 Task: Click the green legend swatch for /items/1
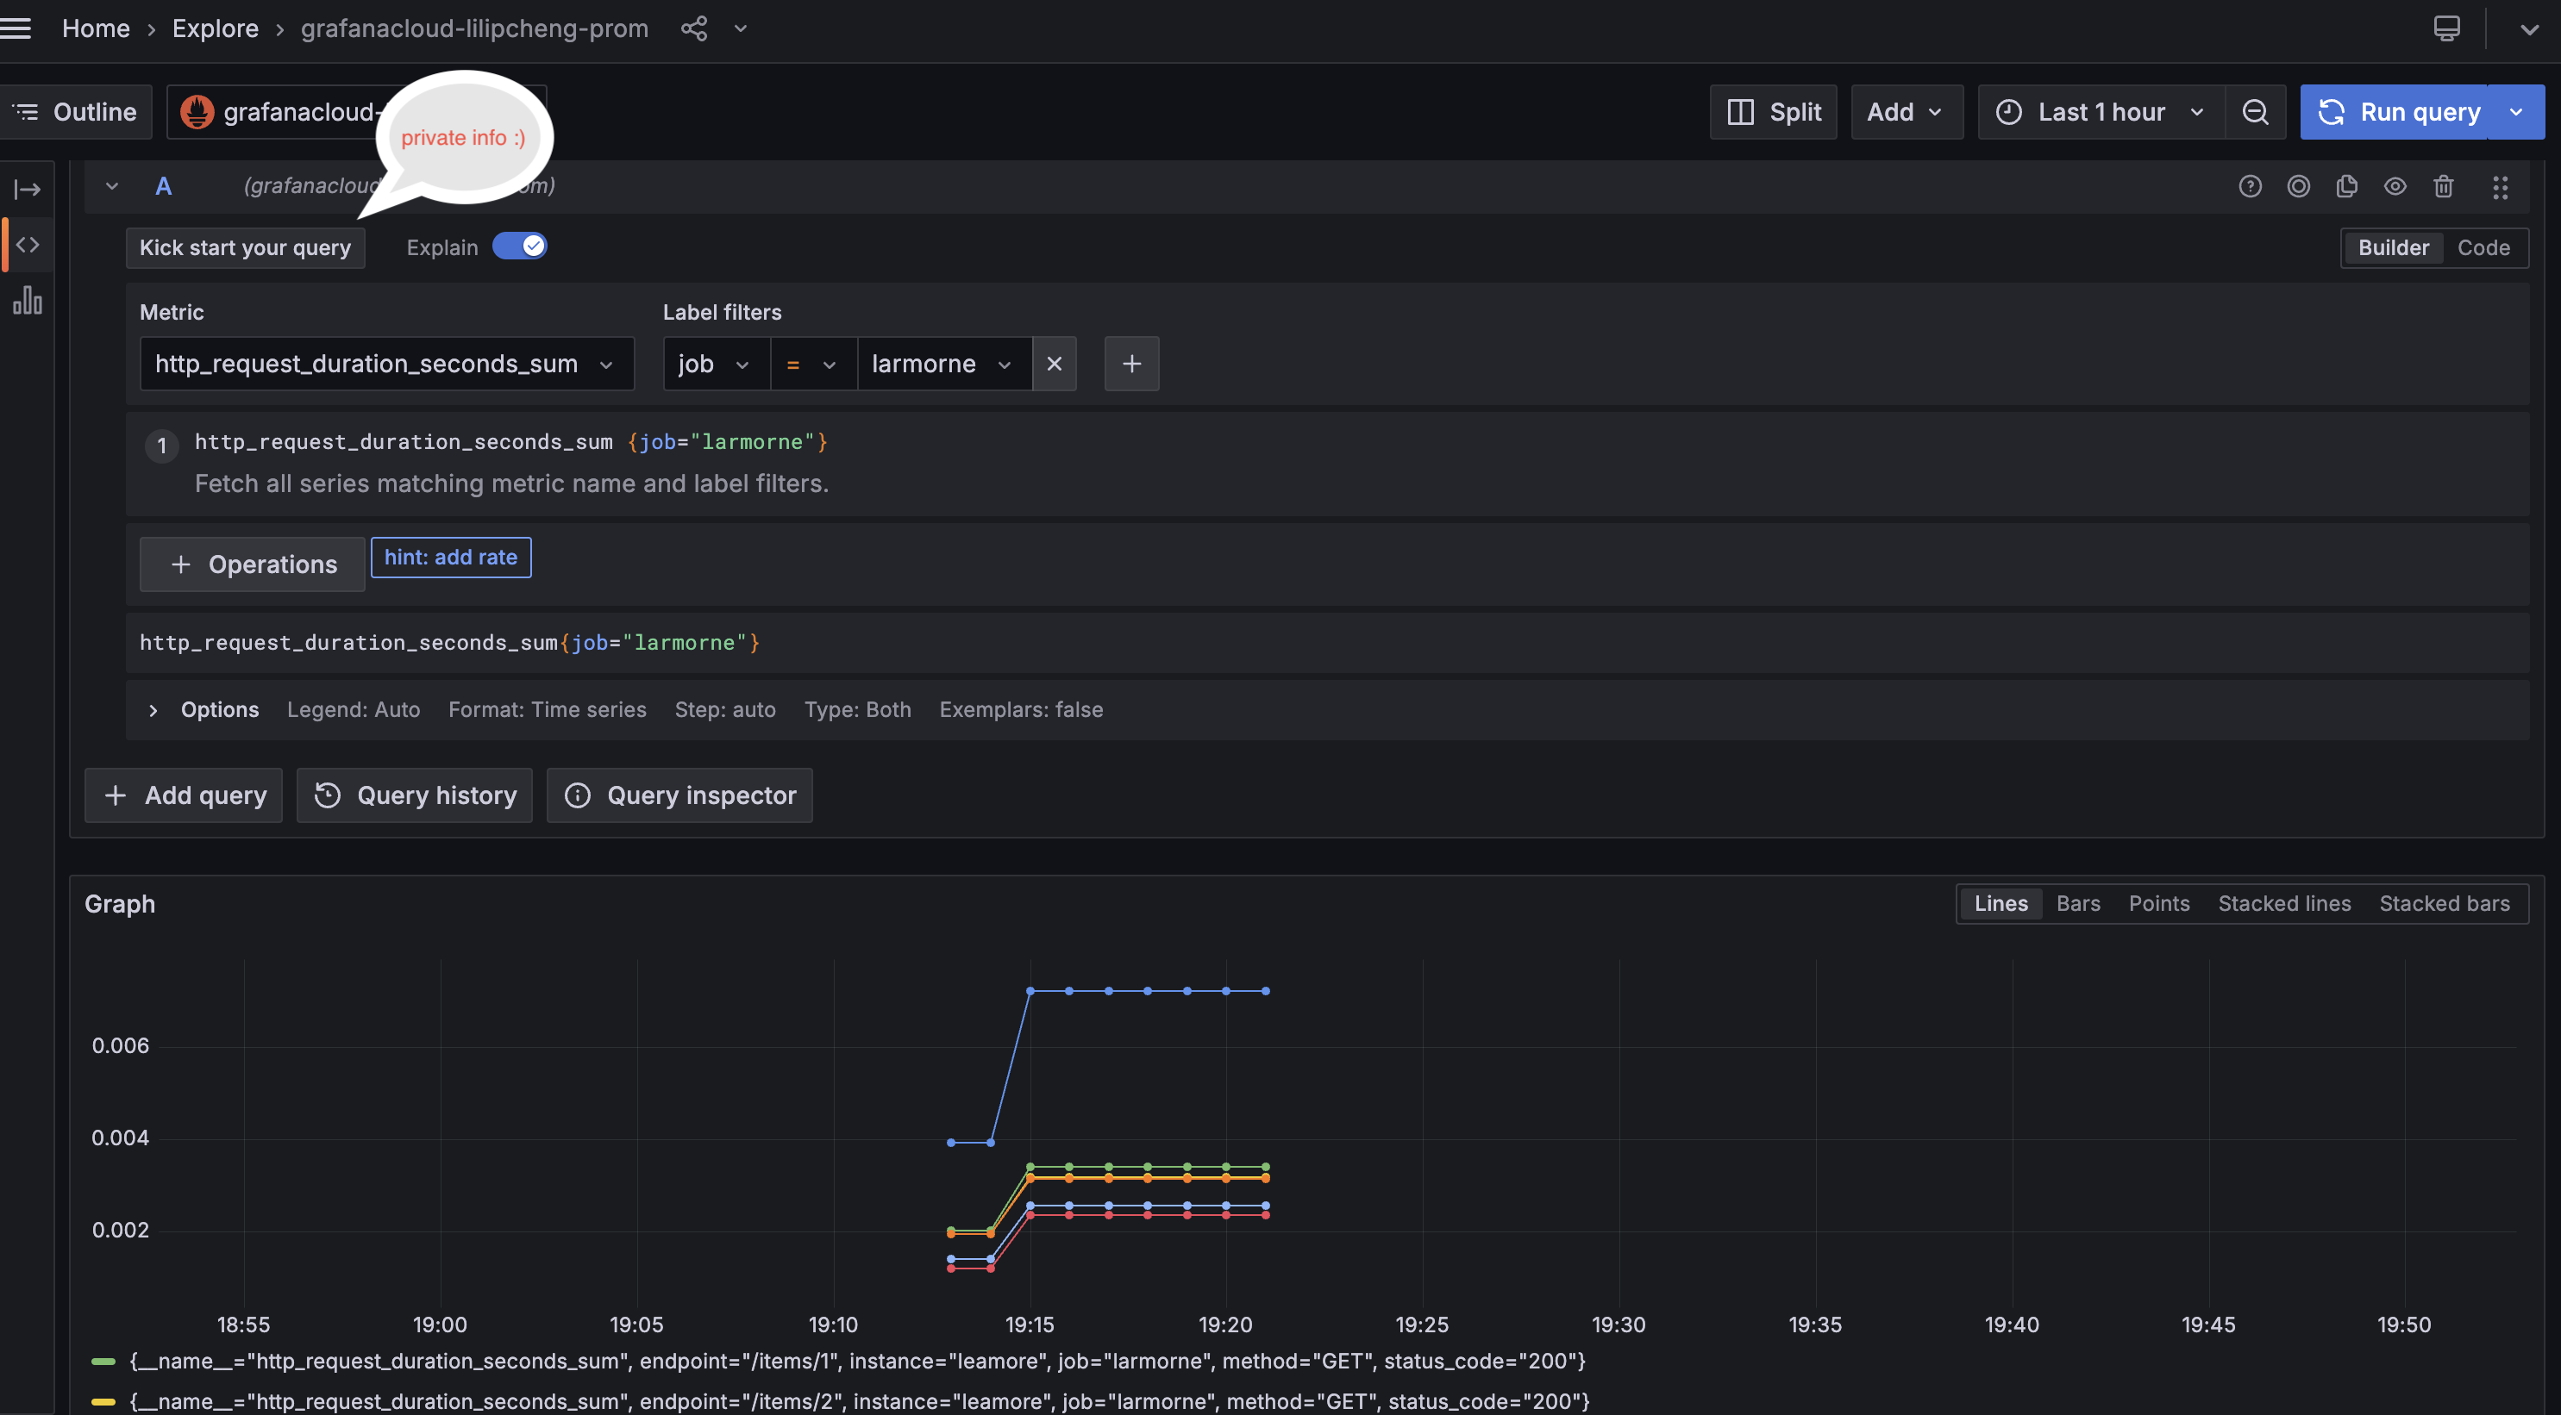coord(103,1362)
